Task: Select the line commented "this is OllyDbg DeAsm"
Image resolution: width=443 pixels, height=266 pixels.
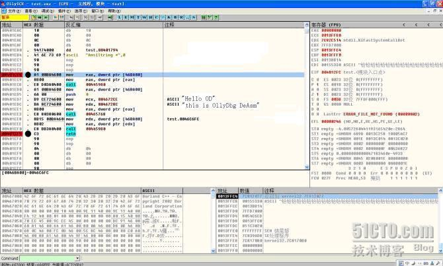Action: coord(152,104)
